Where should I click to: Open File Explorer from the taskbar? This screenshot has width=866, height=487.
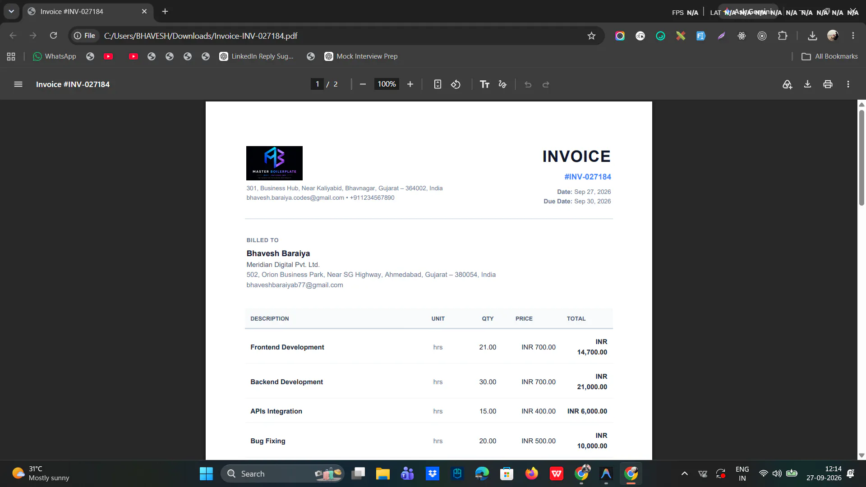coord(383,473)
